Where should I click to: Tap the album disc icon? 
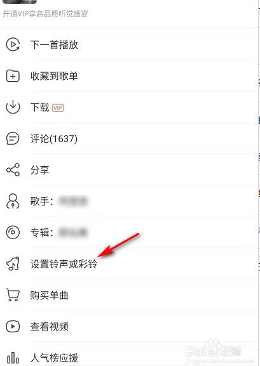(x=13, y=232)
